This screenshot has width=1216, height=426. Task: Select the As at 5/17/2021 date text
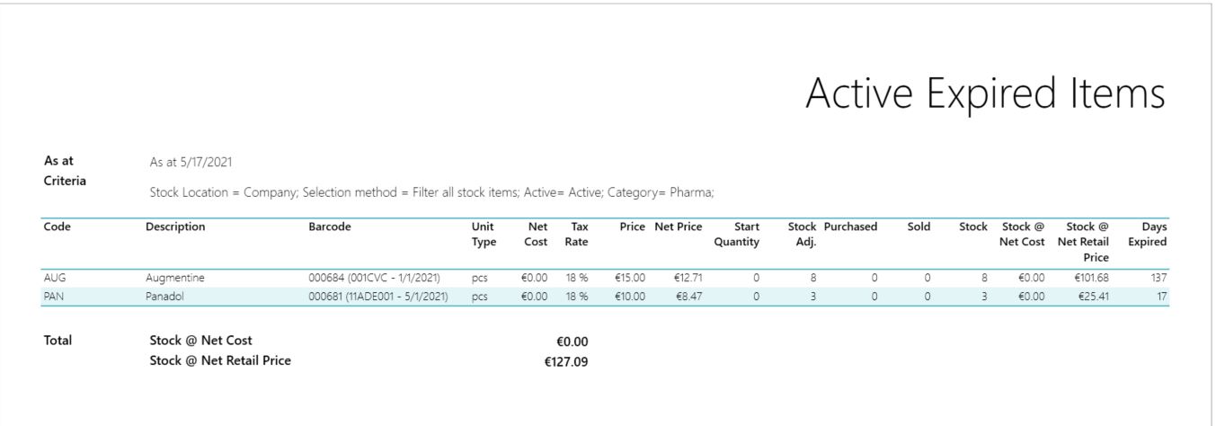click(x=191, y=163)
